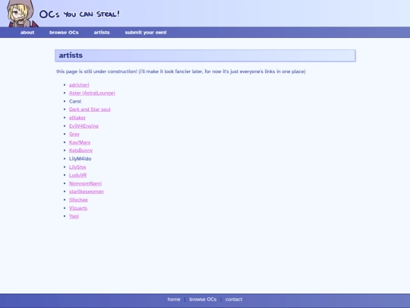Click the home link in footer

pyautogui.click(x=174, y=300)
